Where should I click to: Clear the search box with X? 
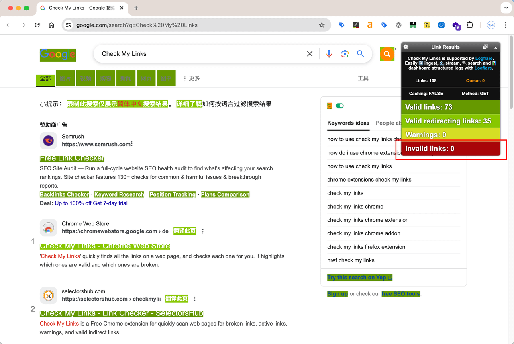pos(310,54)
